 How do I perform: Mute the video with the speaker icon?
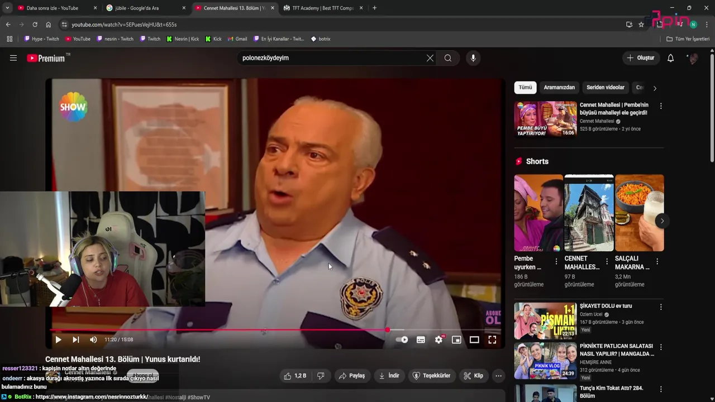(x=93, y=339)
